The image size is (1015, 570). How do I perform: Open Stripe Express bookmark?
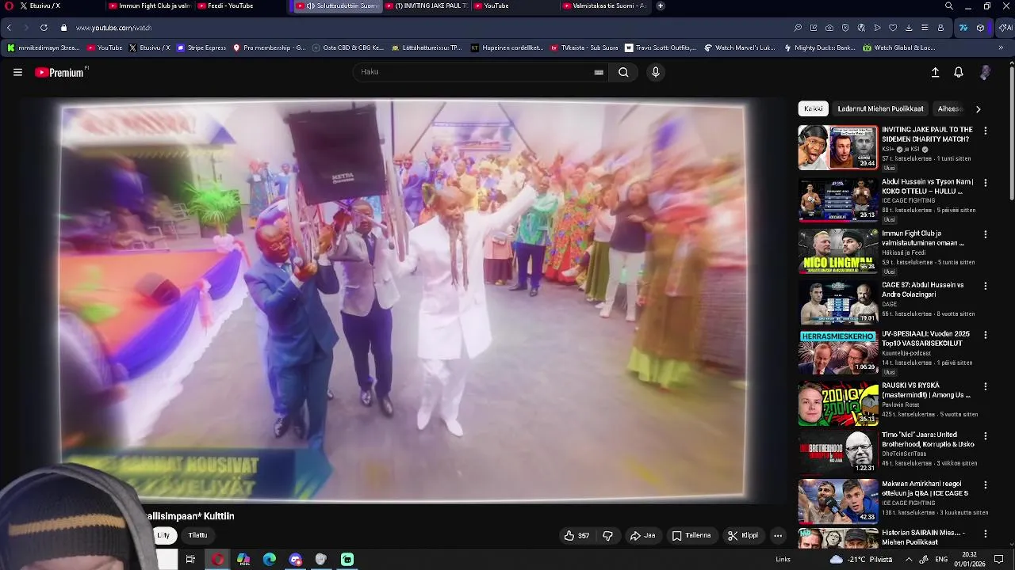click(201, 47)
